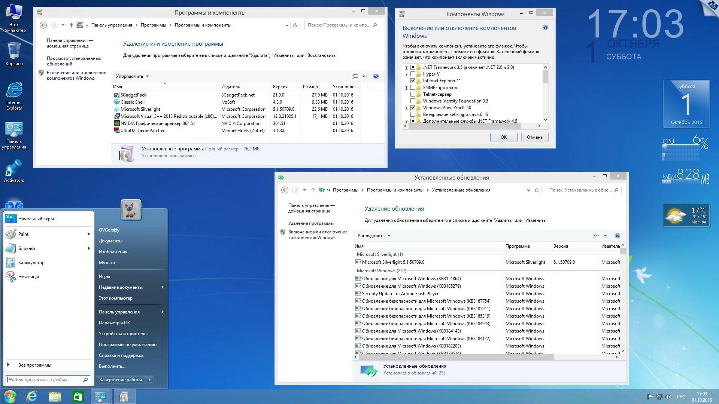This screenshot has height=404, width=719.
Task: Open Панель управления desktop icon
Action: [14, 135]
